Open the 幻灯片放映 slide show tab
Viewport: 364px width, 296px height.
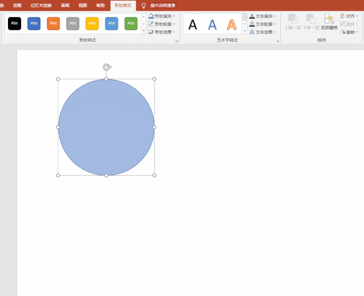(41, 5)
